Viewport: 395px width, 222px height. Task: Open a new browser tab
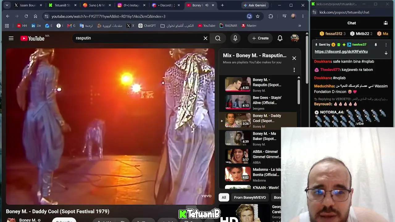[x=222, y=5]
